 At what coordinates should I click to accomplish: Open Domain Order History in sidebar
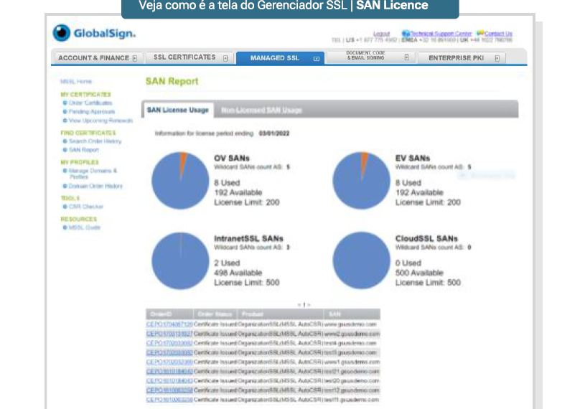point(95,186)
